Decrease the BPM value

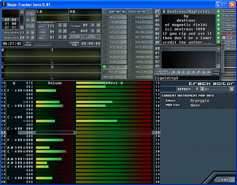[65, 25]
